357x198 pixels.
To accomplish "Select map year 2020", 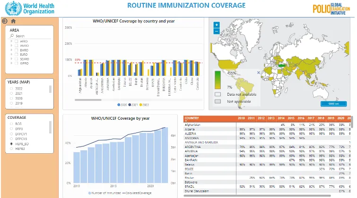I will [x=11, y=99].
